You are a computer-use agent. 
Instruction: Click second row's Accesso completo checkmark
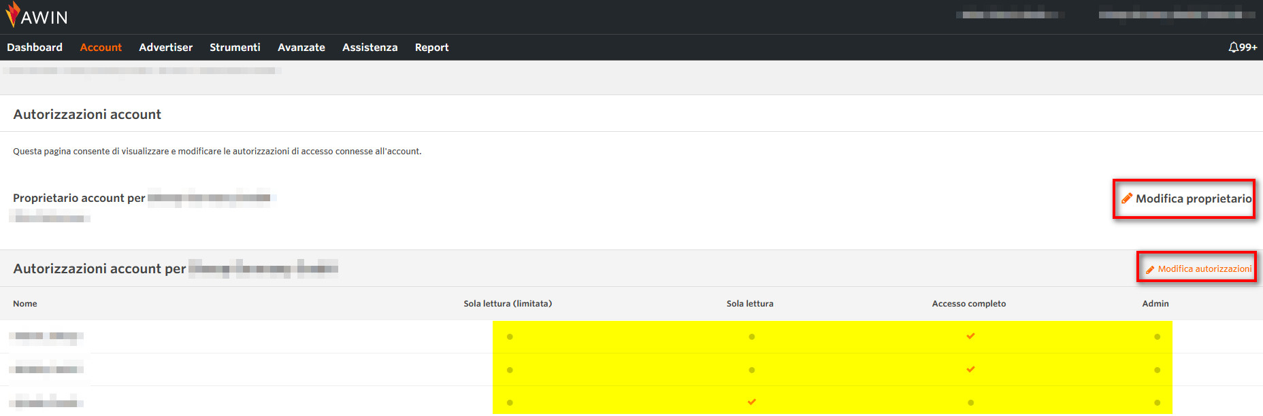(x=970, y=369)
